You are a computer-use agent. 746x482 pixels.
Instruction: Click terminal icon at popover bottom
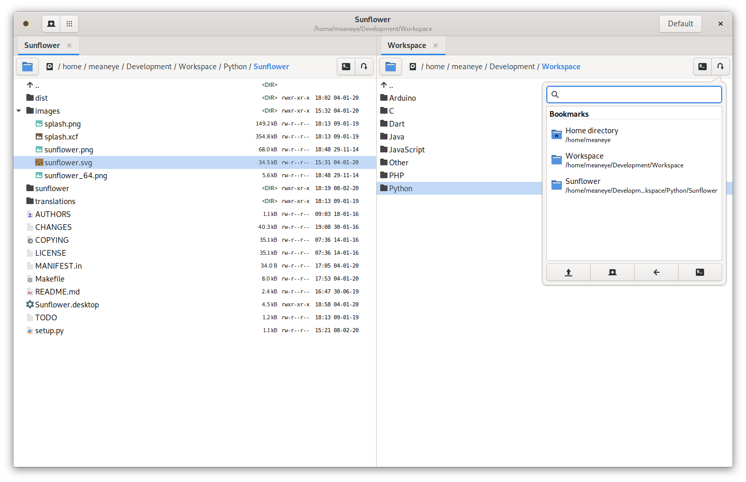coord(700,272)
